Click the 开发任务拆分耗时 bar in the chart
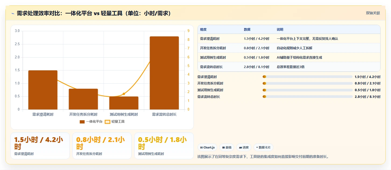Image resolution: width=391 pixels, height=170 pixels. [83, 99]
